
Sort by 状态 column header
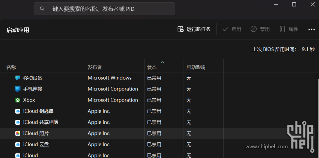coord(152,67)
